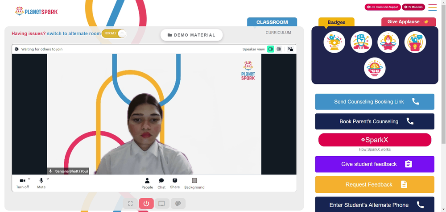Open the color palette theme icon

pyautogui.click(x=178, y=204)
